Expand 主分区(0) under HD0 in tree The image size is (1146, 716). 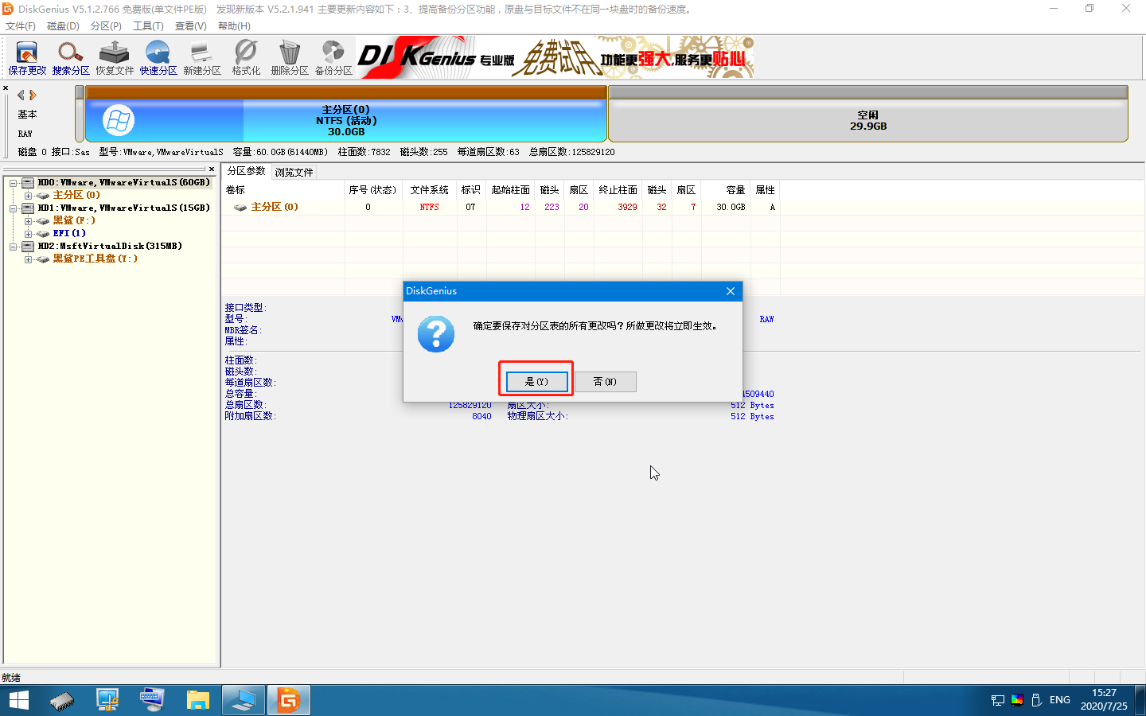(x=28, y=196)
